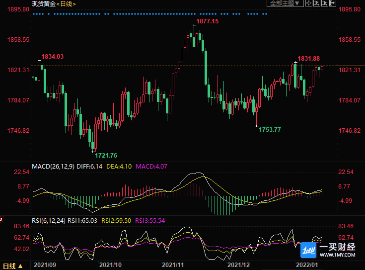Click the 2021/10 date on time axis
Screen dimensions: 365x270
point(110,265)
